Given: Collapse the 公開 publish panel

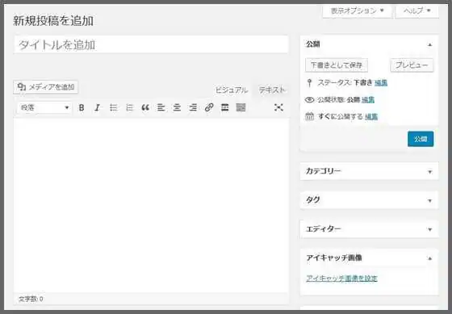Looking at the screenshot, I should click(429, 44).
